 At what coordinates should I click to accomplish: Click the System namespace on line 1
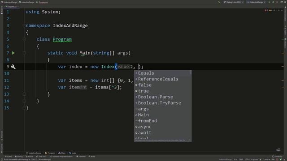(x=50, y=12)
